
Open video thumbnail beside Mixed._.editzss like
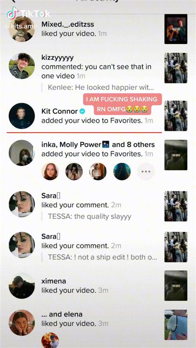[x=176, y=29]
